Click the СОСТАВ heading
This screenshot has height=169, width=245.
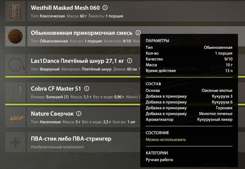point(153,84)
